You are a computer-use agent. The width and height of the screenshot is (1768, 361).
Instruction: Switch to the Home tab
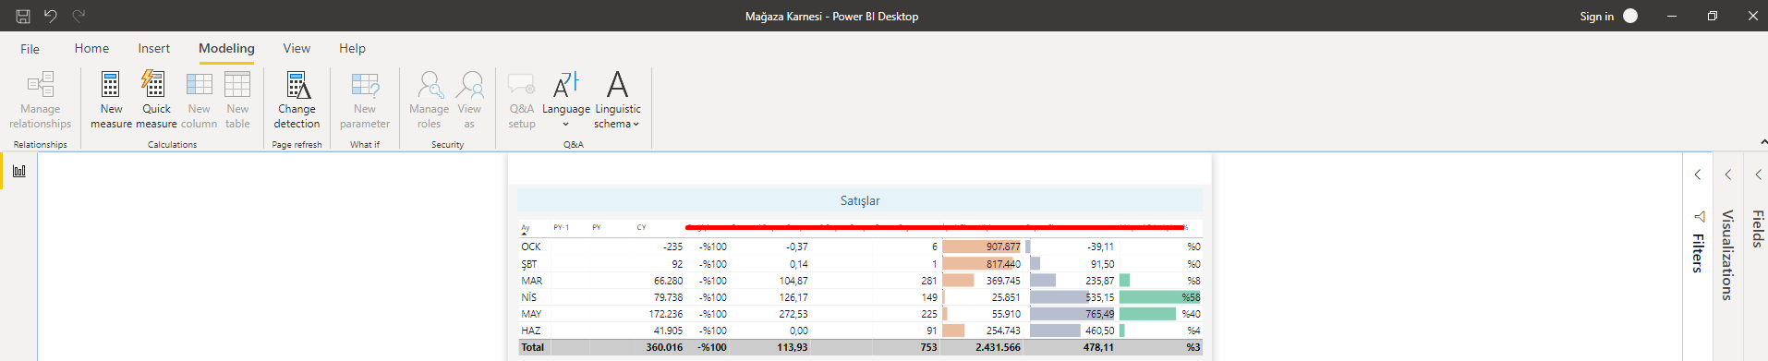click(x=91, y=48)
